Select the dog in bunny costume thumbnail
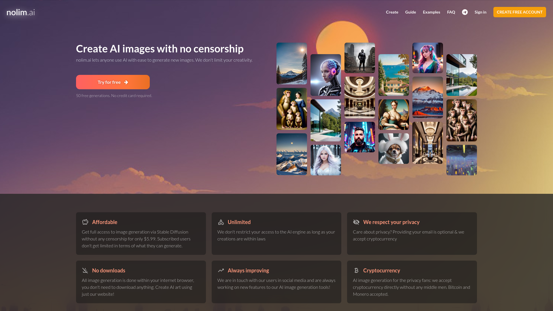The image size is (553, 311). pos(393,148)
